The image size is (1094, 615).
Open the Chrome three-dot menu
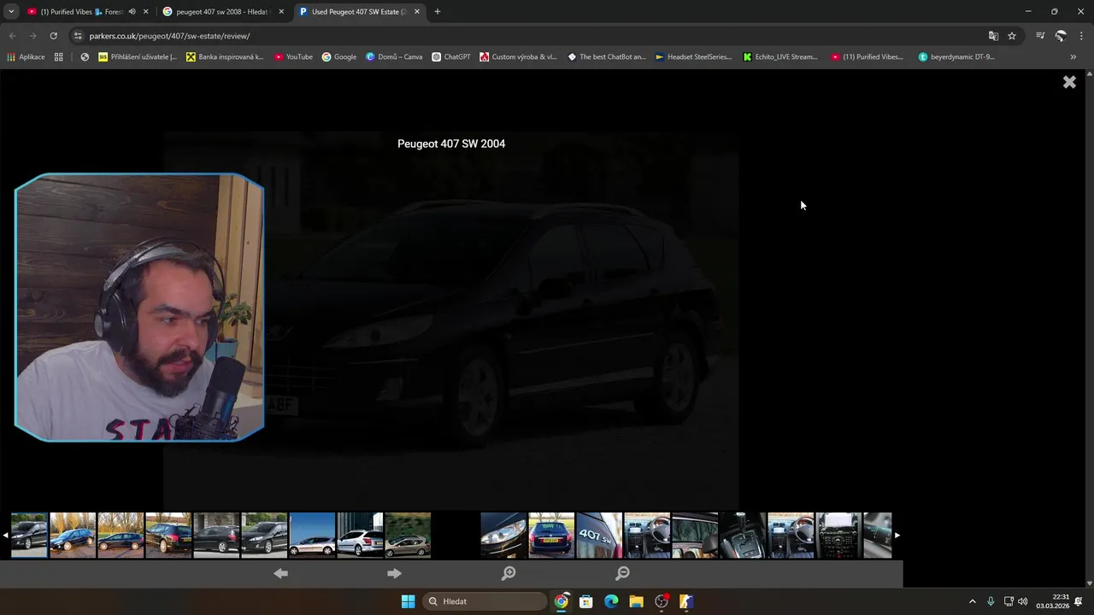pos(1082,36)
